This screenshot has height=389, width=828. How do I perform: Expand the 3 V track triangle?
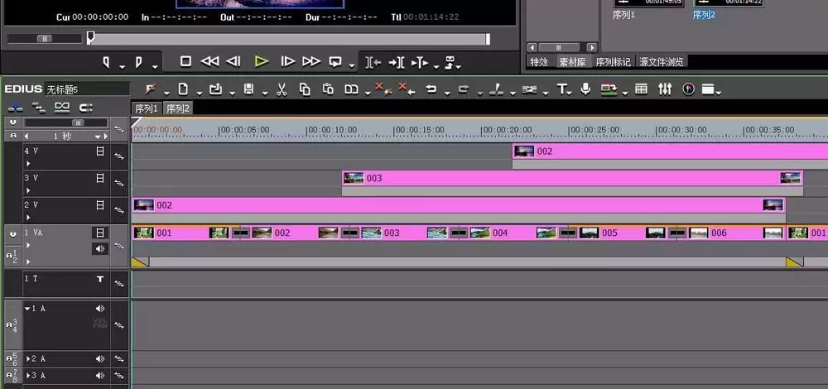point(28,190)
